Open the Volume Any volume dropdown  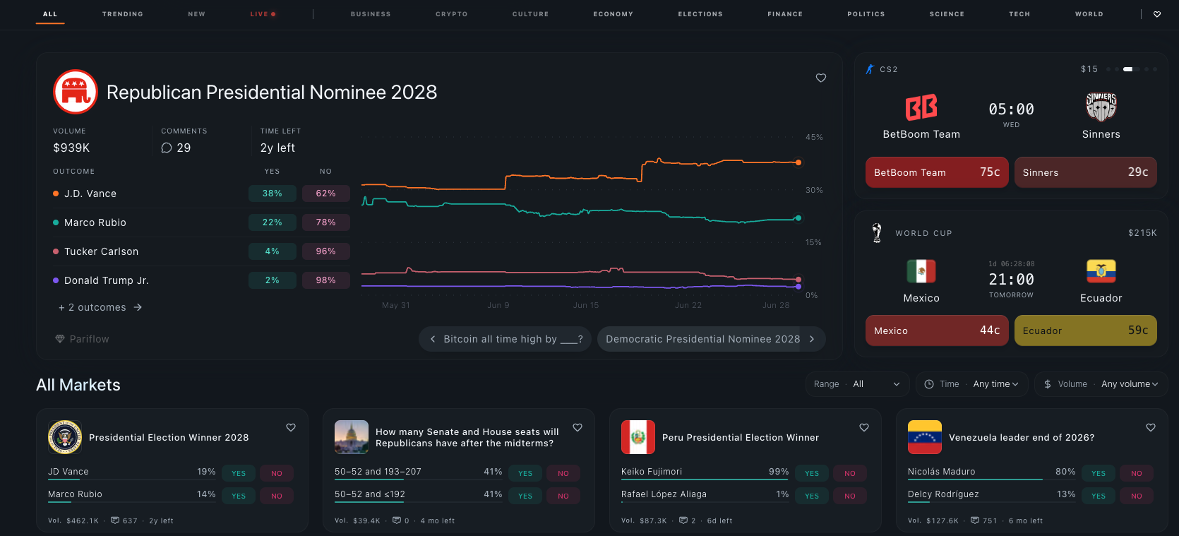(x=1101, y=384)
